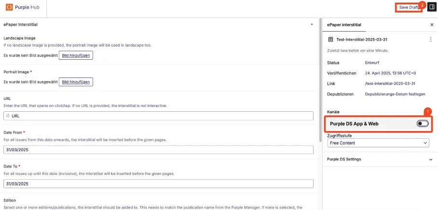The height and width of the screenshot is (210, 438).
Task: Click into the URL input field
Action: pos(158,116)
